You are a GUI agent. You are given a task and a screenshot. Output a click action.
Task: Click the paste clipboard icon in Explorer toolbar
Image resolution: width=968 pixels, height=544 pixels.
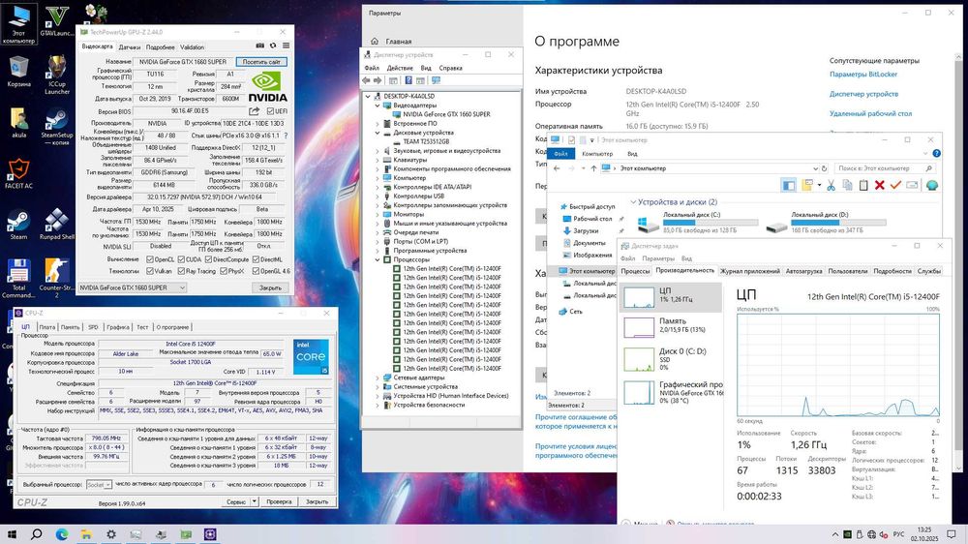coord(863,185)
